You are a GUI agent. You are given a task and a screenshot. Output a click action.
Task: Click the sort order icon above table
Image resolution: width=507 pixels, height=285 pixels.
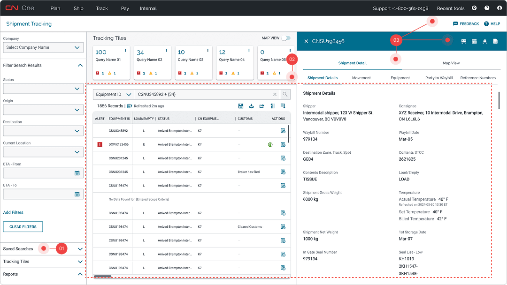283,106
